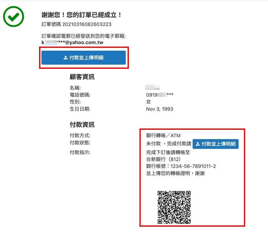Screen dimensions: 268x232
Task: Click the upload icon in the large blue button
Action: pos(66,58)
